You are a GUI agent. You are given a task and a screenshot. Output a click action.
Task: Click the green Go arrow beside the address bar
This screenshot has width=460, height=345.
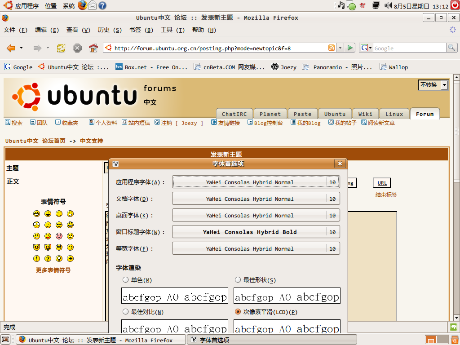coord(349,48)
